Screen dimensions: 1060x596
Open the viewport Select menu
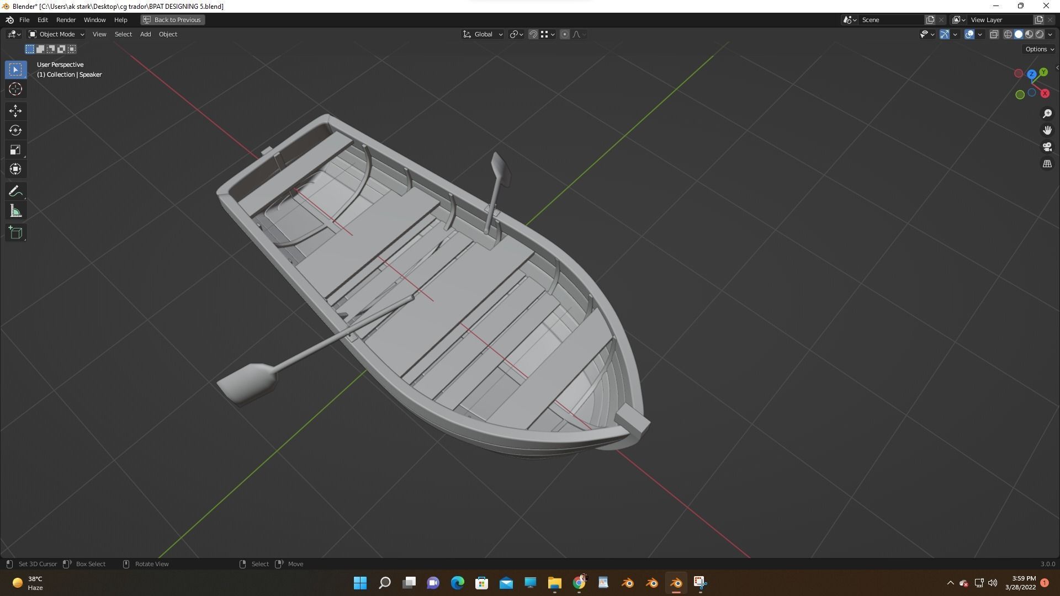tap(123, 34)
